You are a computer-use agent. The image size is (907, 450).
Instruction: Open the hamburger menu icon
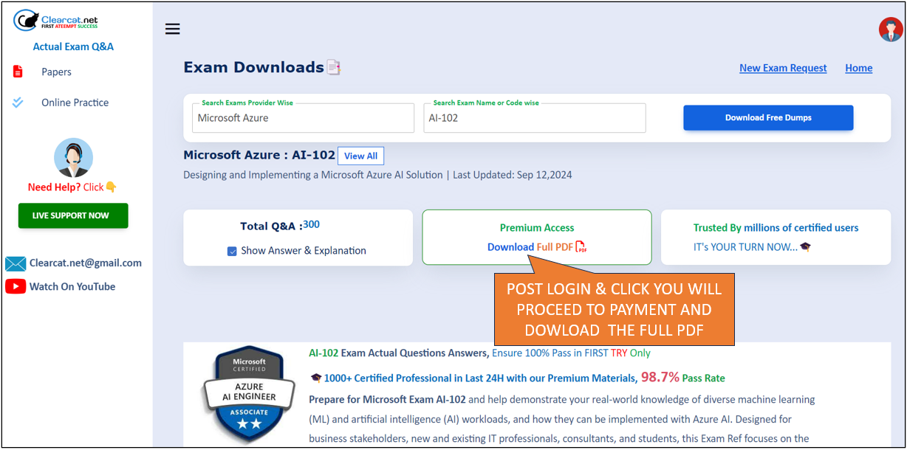click(x=173, y=30)
